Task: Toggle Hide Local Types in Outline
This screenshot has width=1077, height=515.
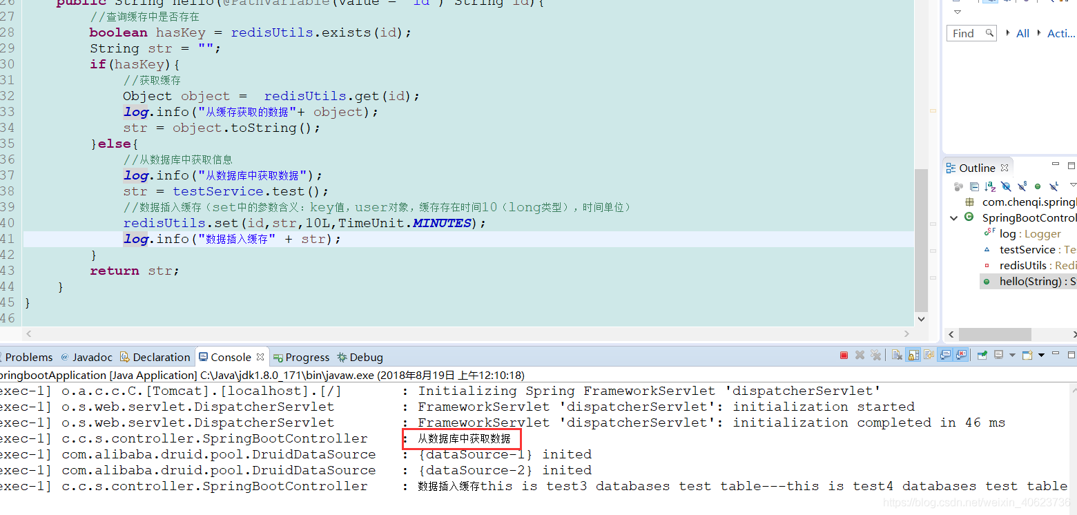Action: click(1054, 186)
